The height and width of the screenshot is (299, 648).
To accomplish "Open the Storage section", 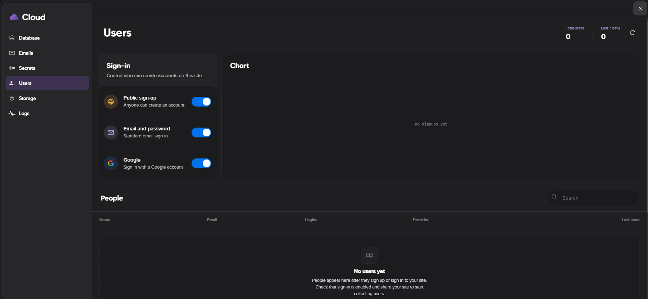I will (x=47, y=98).
